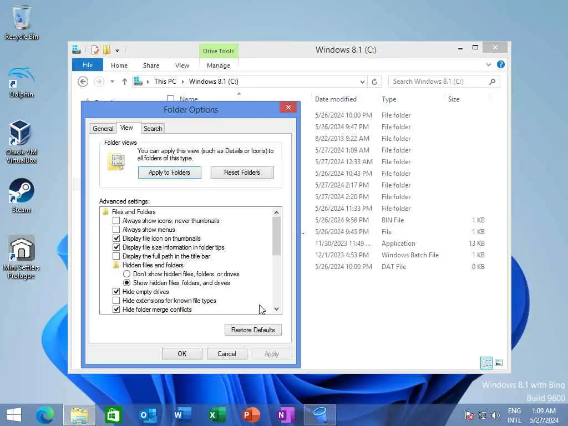
Task: Open the network tray icon
Action: [x=482, y=415]
